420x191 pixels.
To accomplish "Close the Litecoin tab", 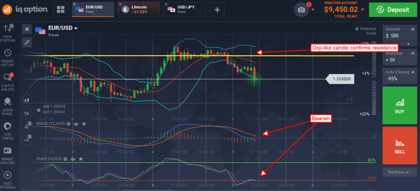I will [120, 4].
